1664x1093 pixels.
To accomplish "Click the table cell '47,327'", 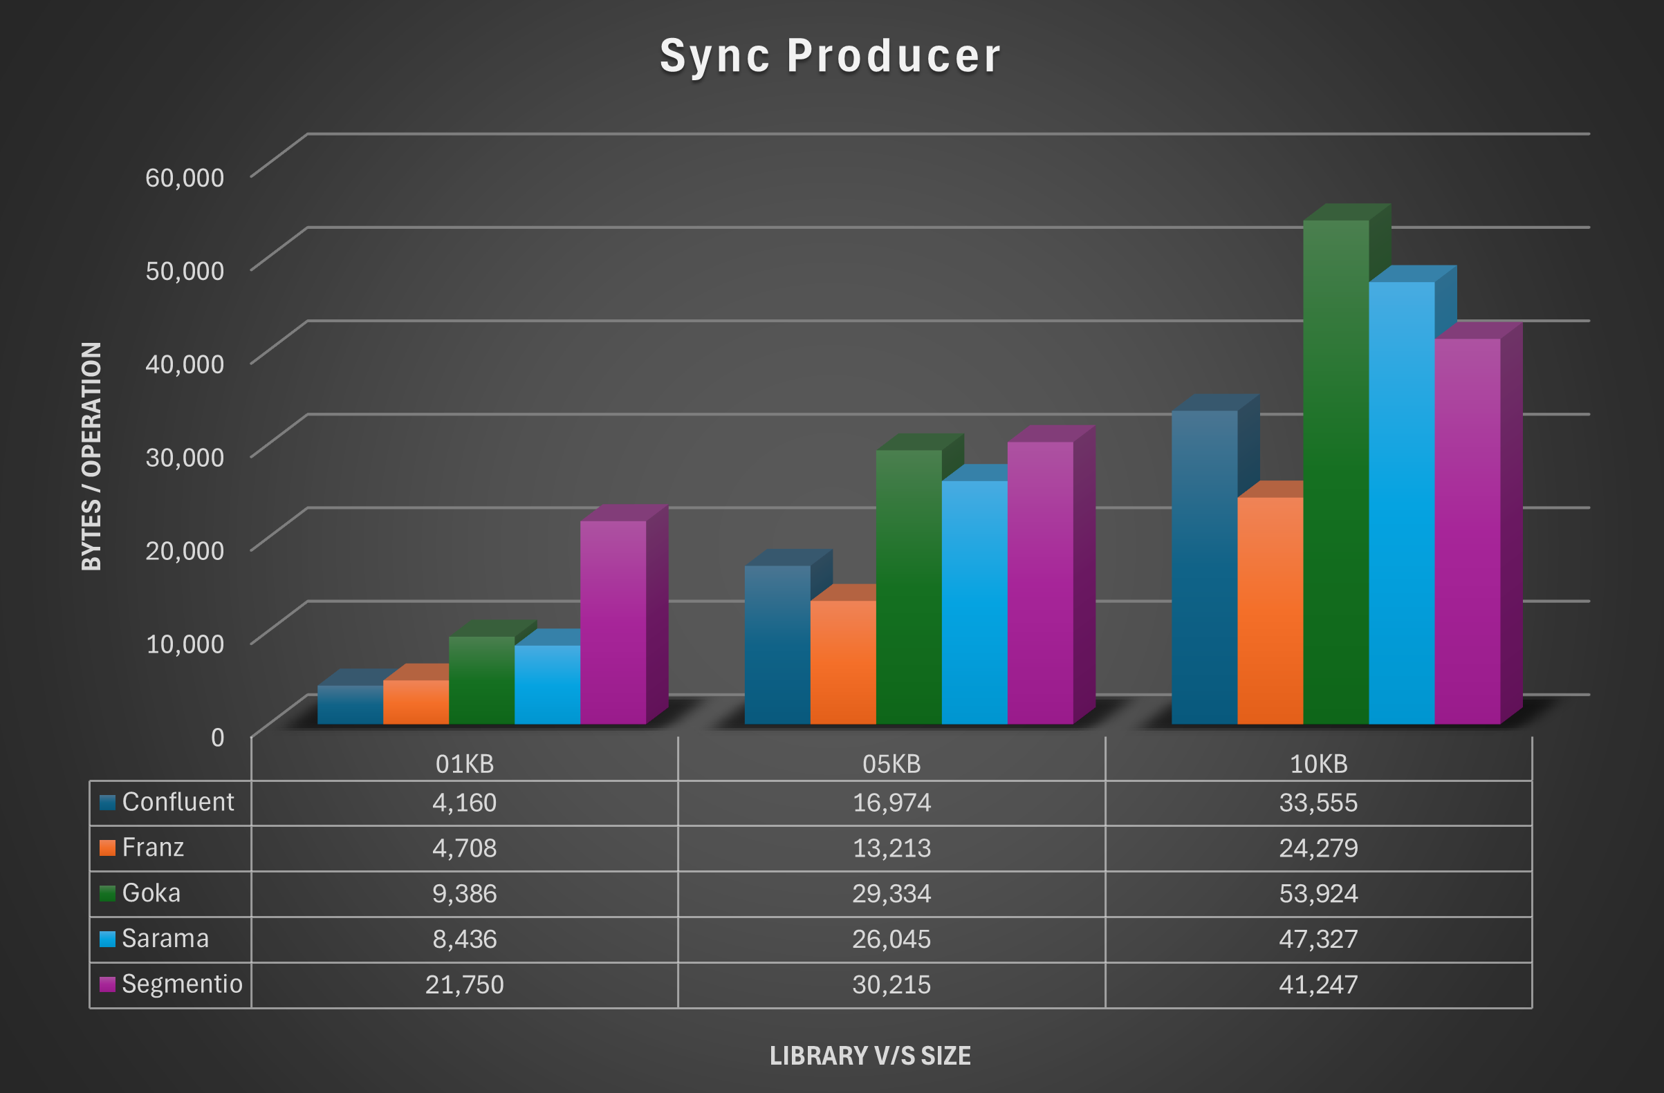I will tap(1319, 939).
